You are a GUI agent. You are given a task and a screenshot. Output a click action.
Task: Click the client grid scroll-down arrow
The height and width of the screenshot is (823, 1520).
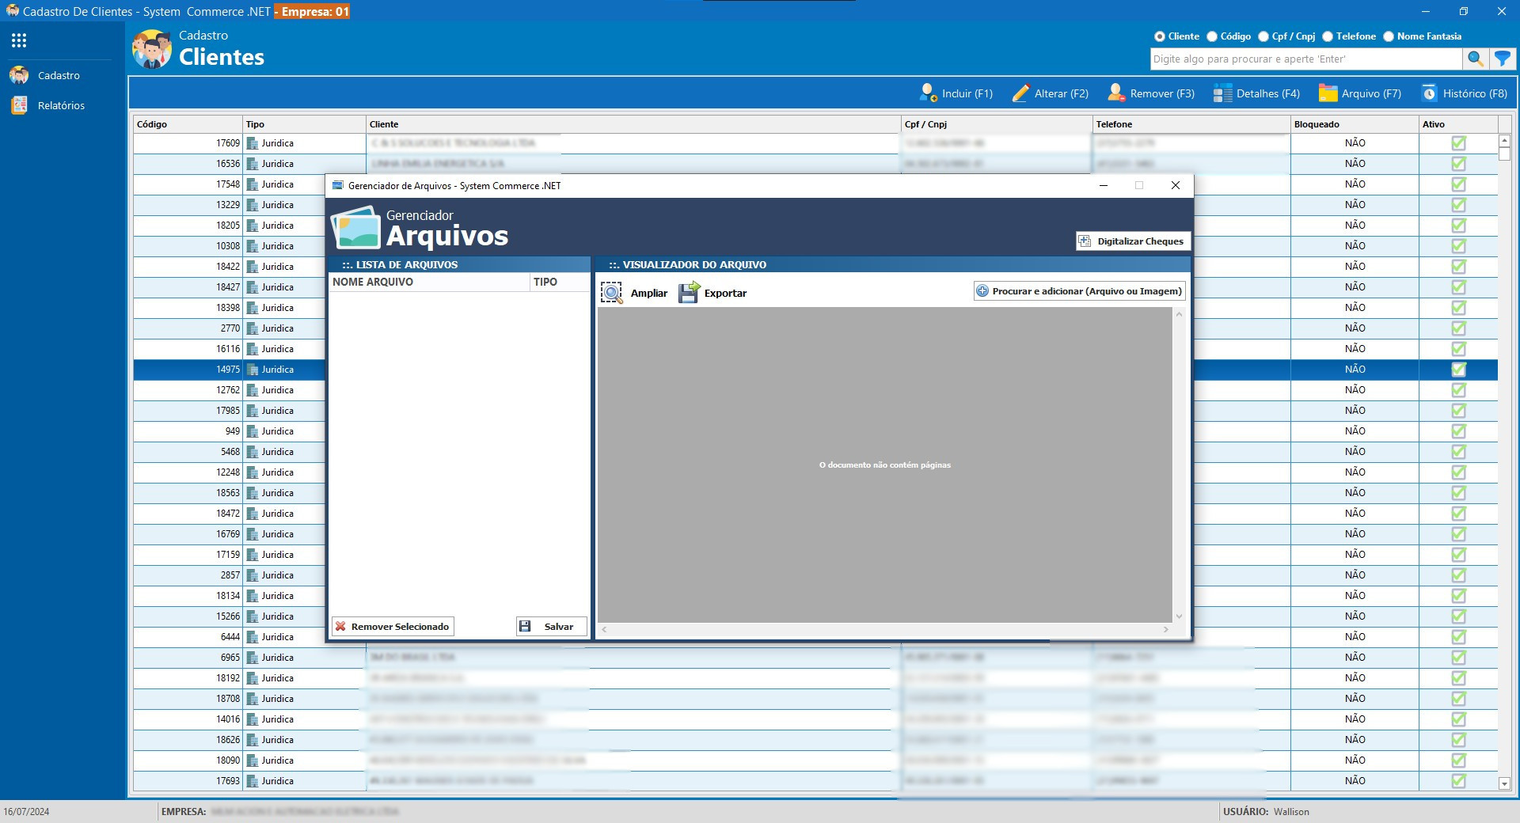[x=1504, y=783]
